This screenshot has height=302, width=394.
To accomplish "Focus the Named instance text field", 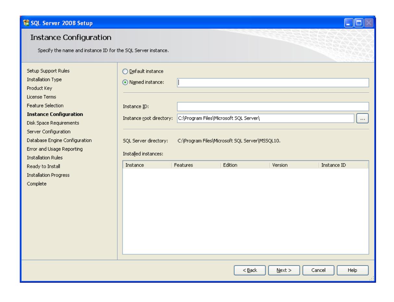I will tap(273, 82).
